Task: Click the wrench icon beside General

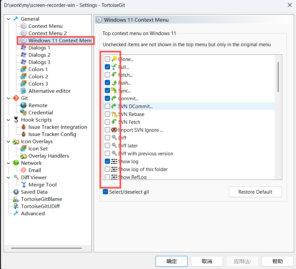Action: (16, 19)
